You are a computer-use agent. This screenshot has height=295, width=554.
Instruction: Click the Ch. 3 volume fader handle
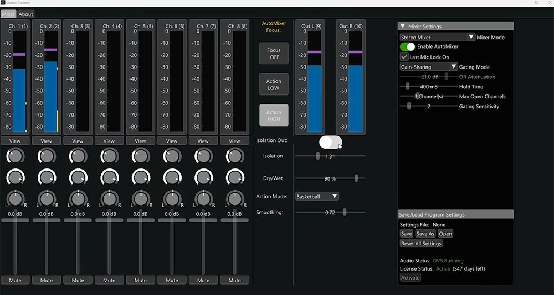[x=78, y=220]
